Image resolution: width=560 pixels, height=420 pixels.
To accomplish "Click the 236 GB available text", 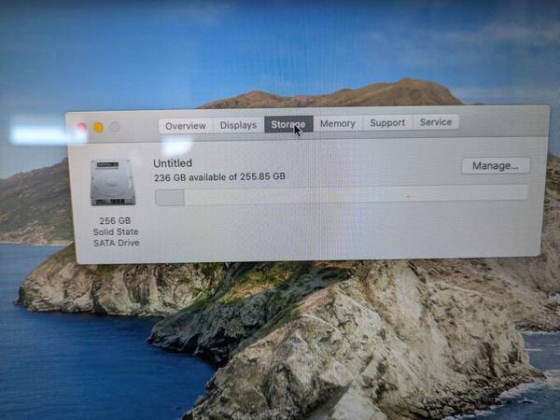I will [219, 176].
